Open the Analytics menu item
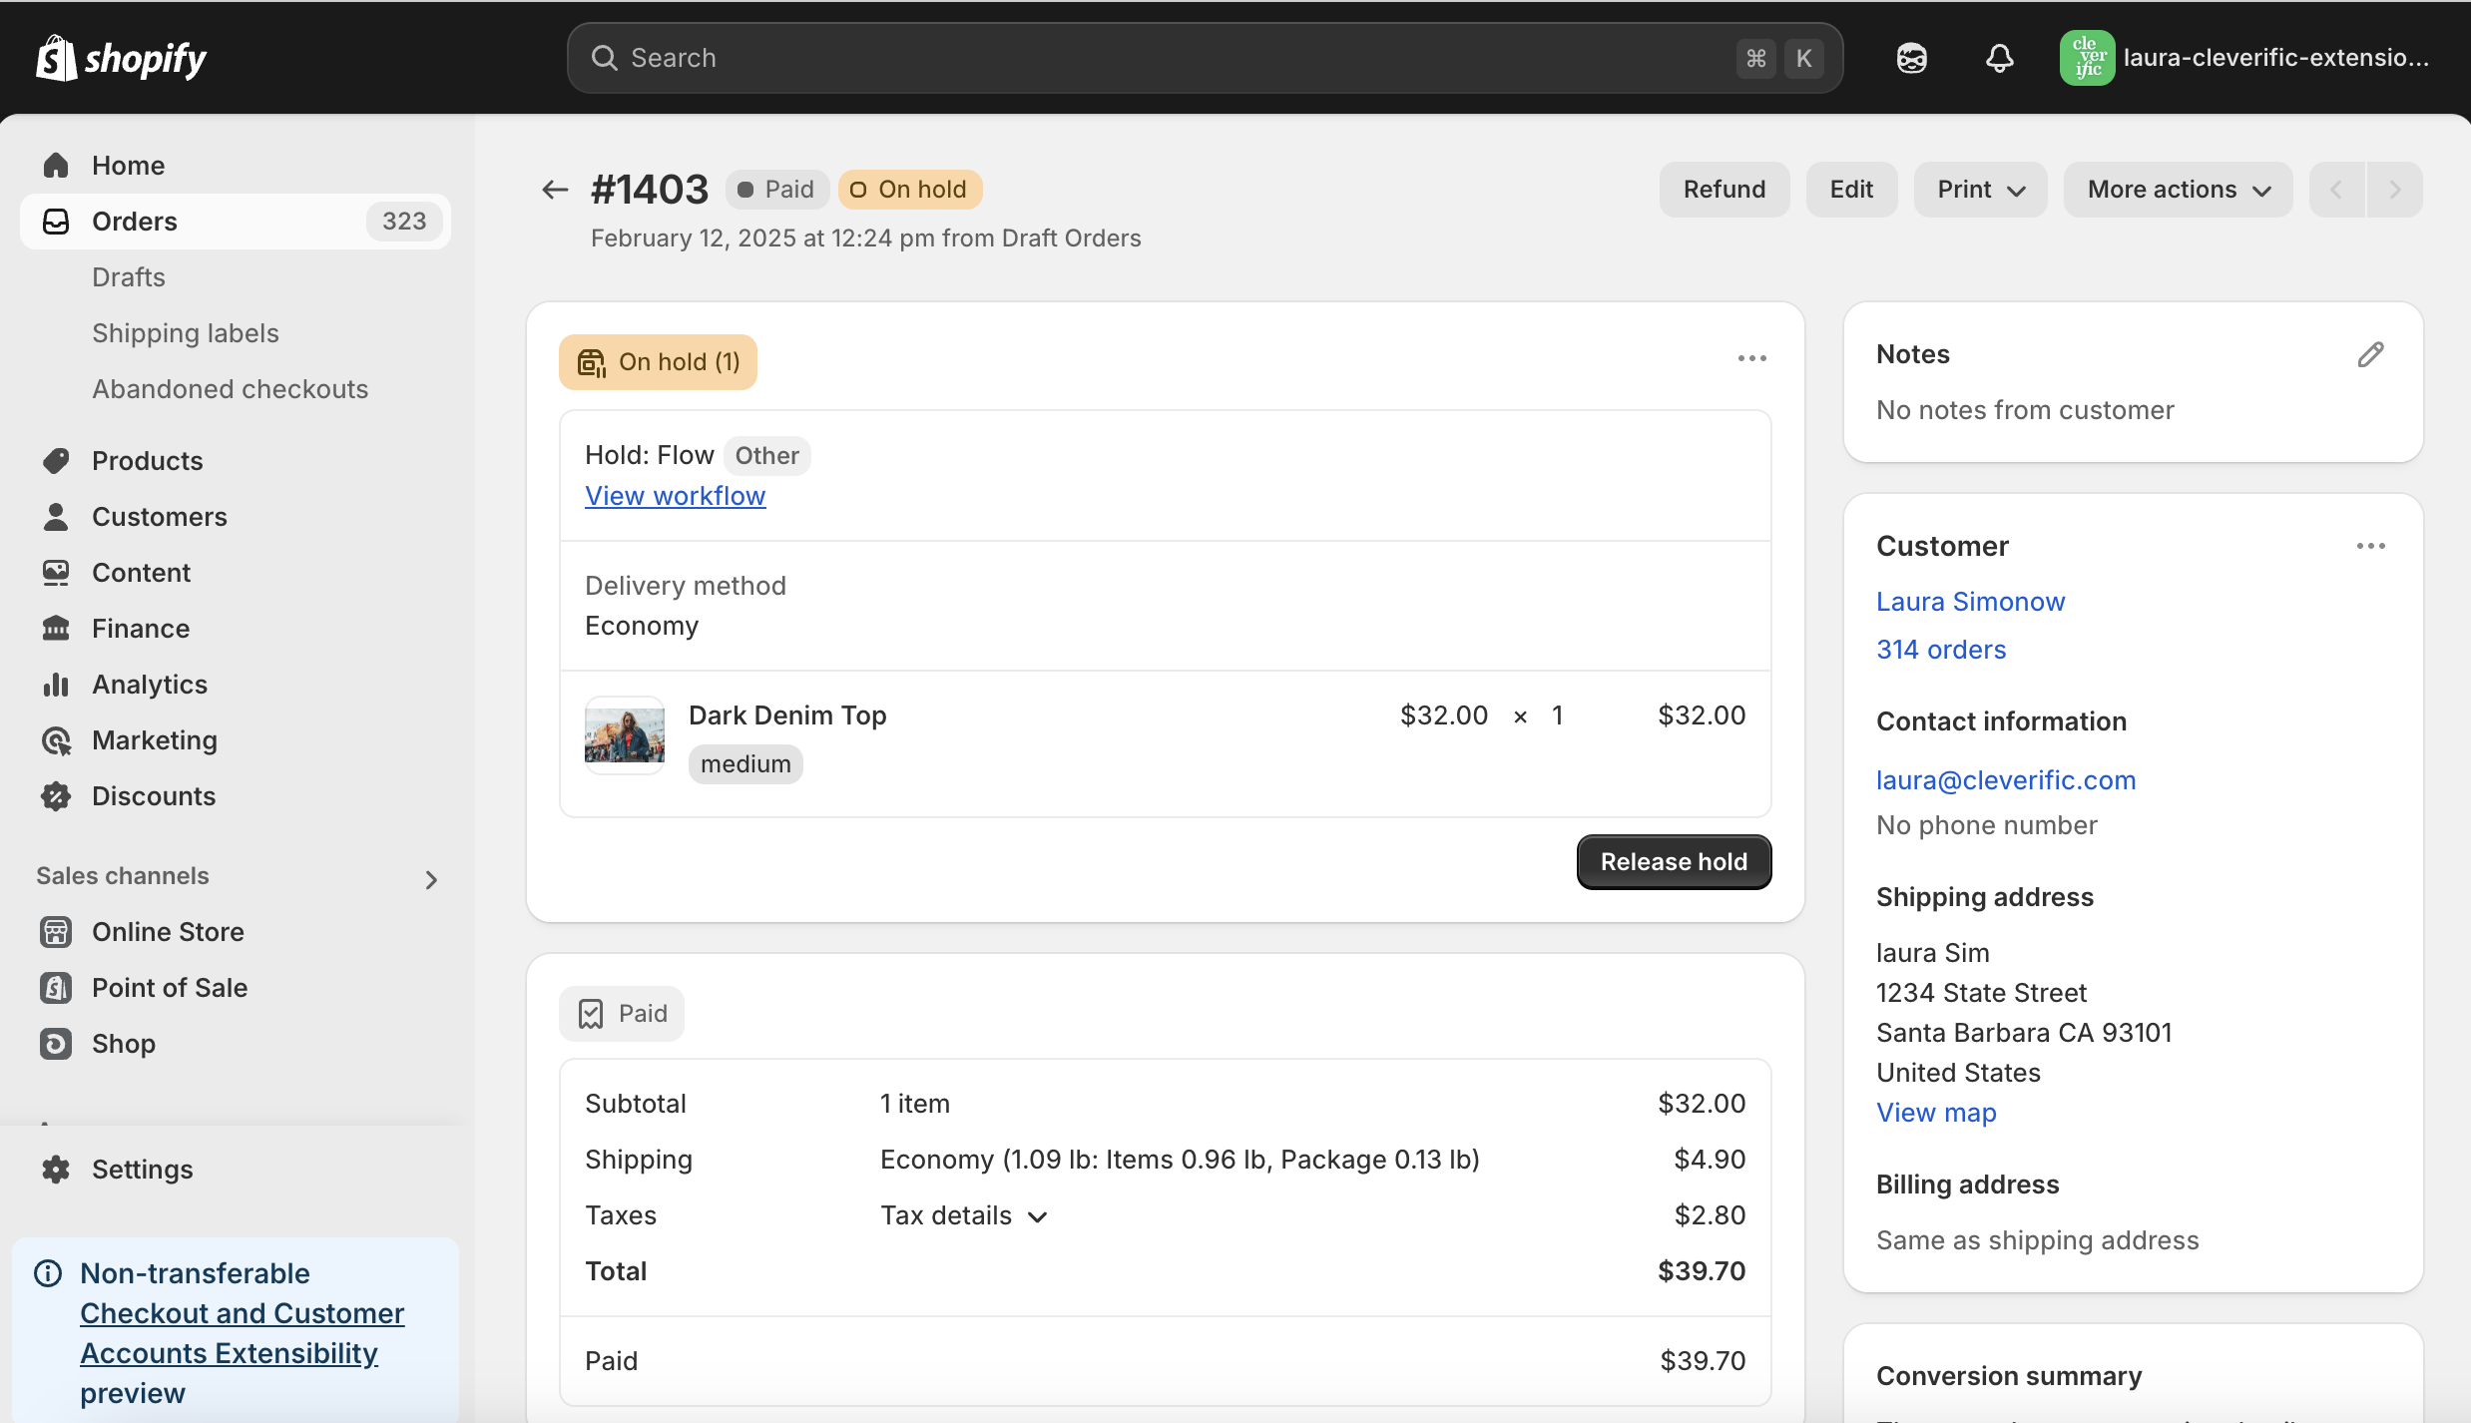The width and height of the screenshot is (2471, 1423). [x=150, y=684]
